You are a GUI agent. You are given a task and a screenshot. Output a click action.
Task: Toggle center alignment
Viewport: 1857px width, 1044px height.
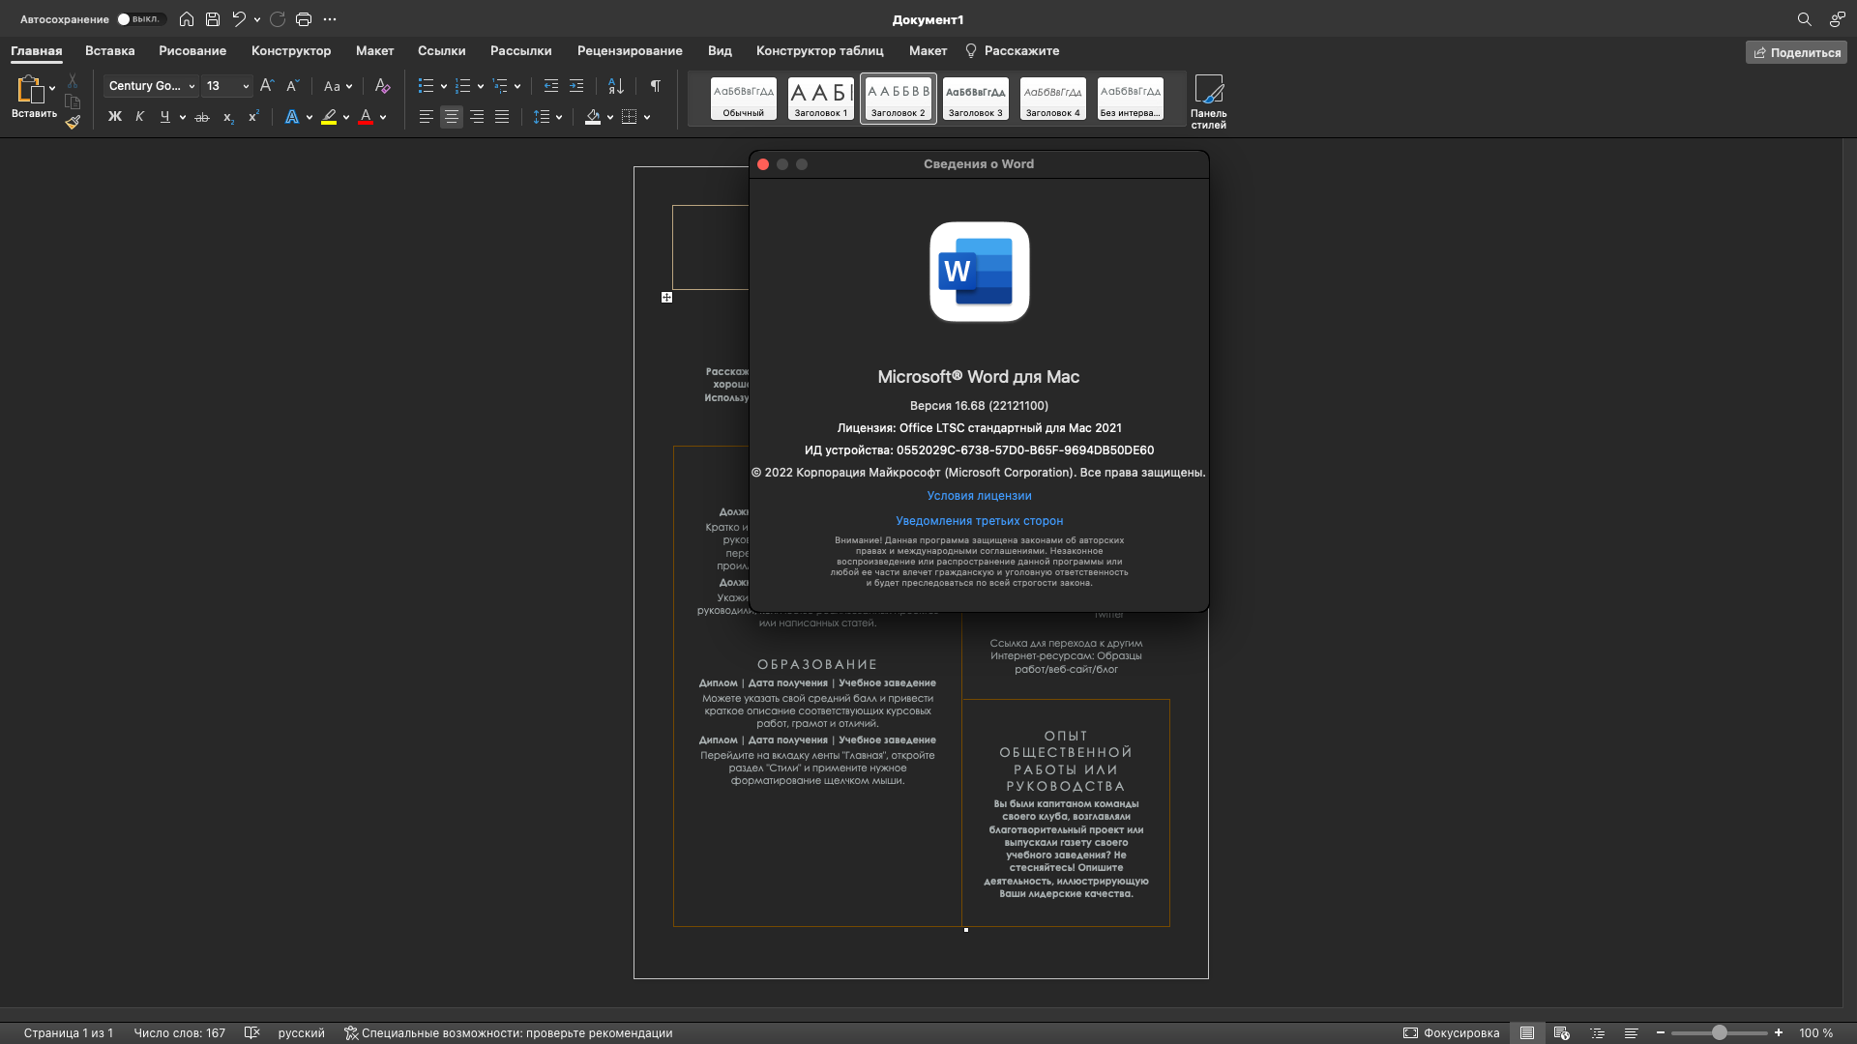(452, 117)
